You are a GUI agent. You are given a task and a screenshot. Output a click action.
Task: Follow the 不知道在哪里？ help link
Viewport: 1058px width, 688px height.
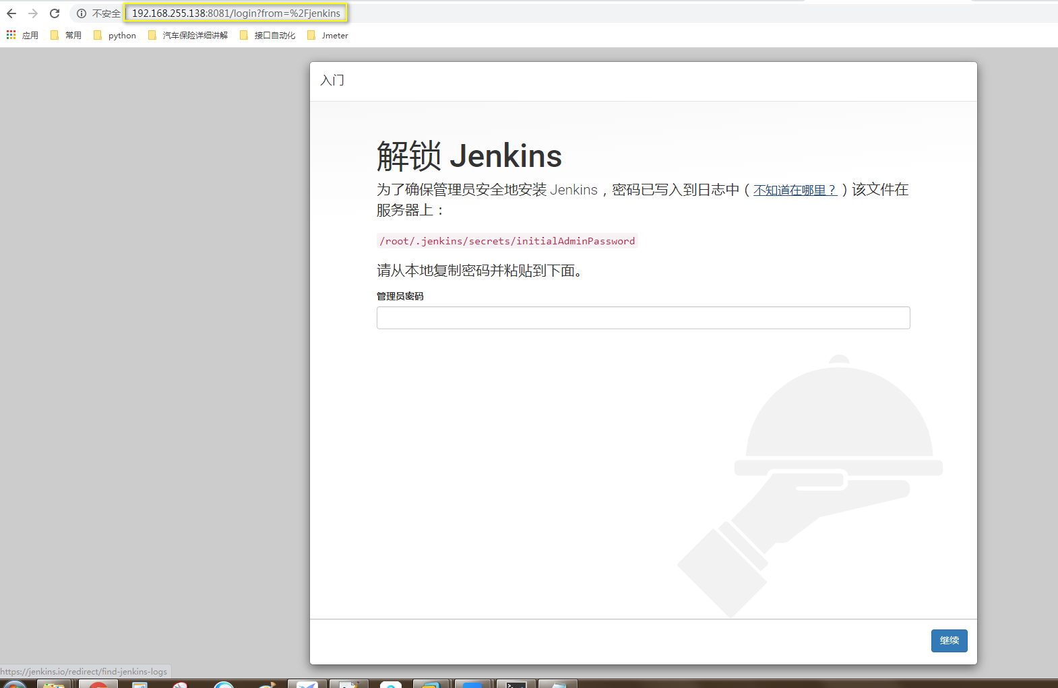click(795, 191)
